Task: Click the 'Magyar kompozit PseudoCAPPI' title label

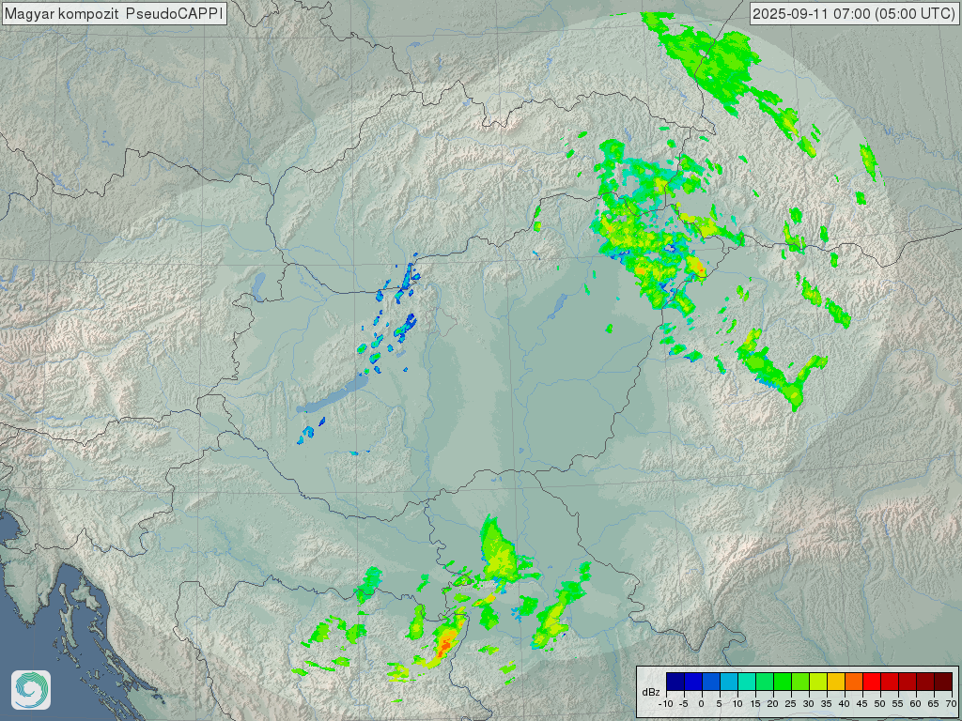Action: 114,13
